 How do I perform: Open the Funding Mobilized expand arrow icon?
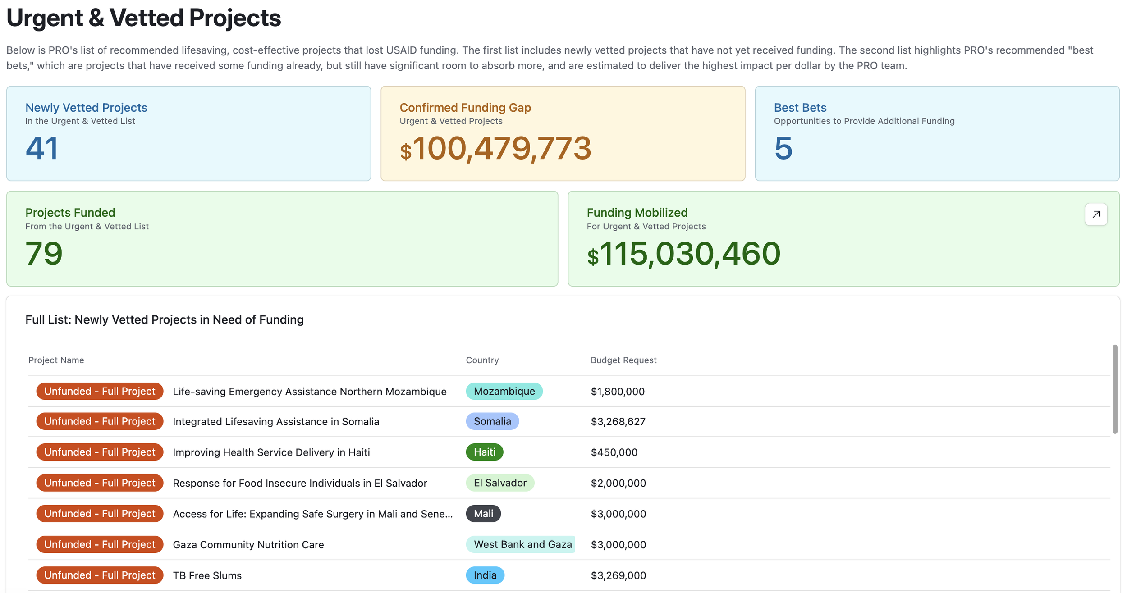point(1096,214)
